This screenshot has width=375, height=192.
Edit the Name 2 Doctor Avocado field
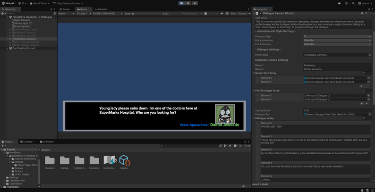click(x=337, y=69)
